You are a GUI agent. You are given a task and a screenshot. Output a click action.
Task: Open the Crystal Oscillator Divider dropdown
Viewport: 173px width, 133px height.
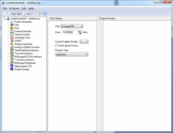point(84,42)
